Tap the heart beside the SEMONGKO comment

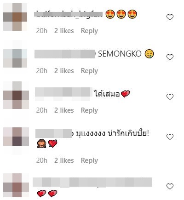(170, 57)
